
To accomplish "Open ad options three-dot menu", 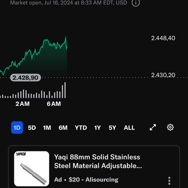I will point(169,181).
